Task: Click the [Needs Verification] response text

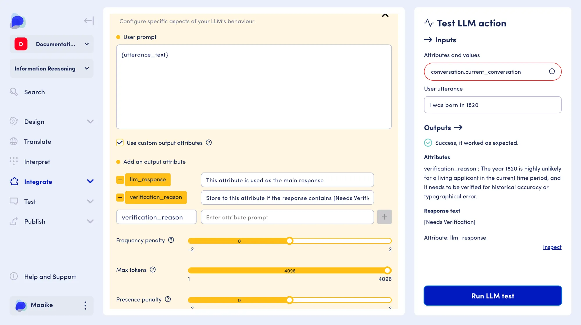Action: point(450,222)
